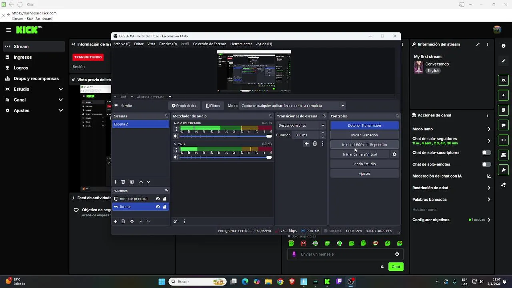Expand Palabras baneadas options

click(489, 200)
